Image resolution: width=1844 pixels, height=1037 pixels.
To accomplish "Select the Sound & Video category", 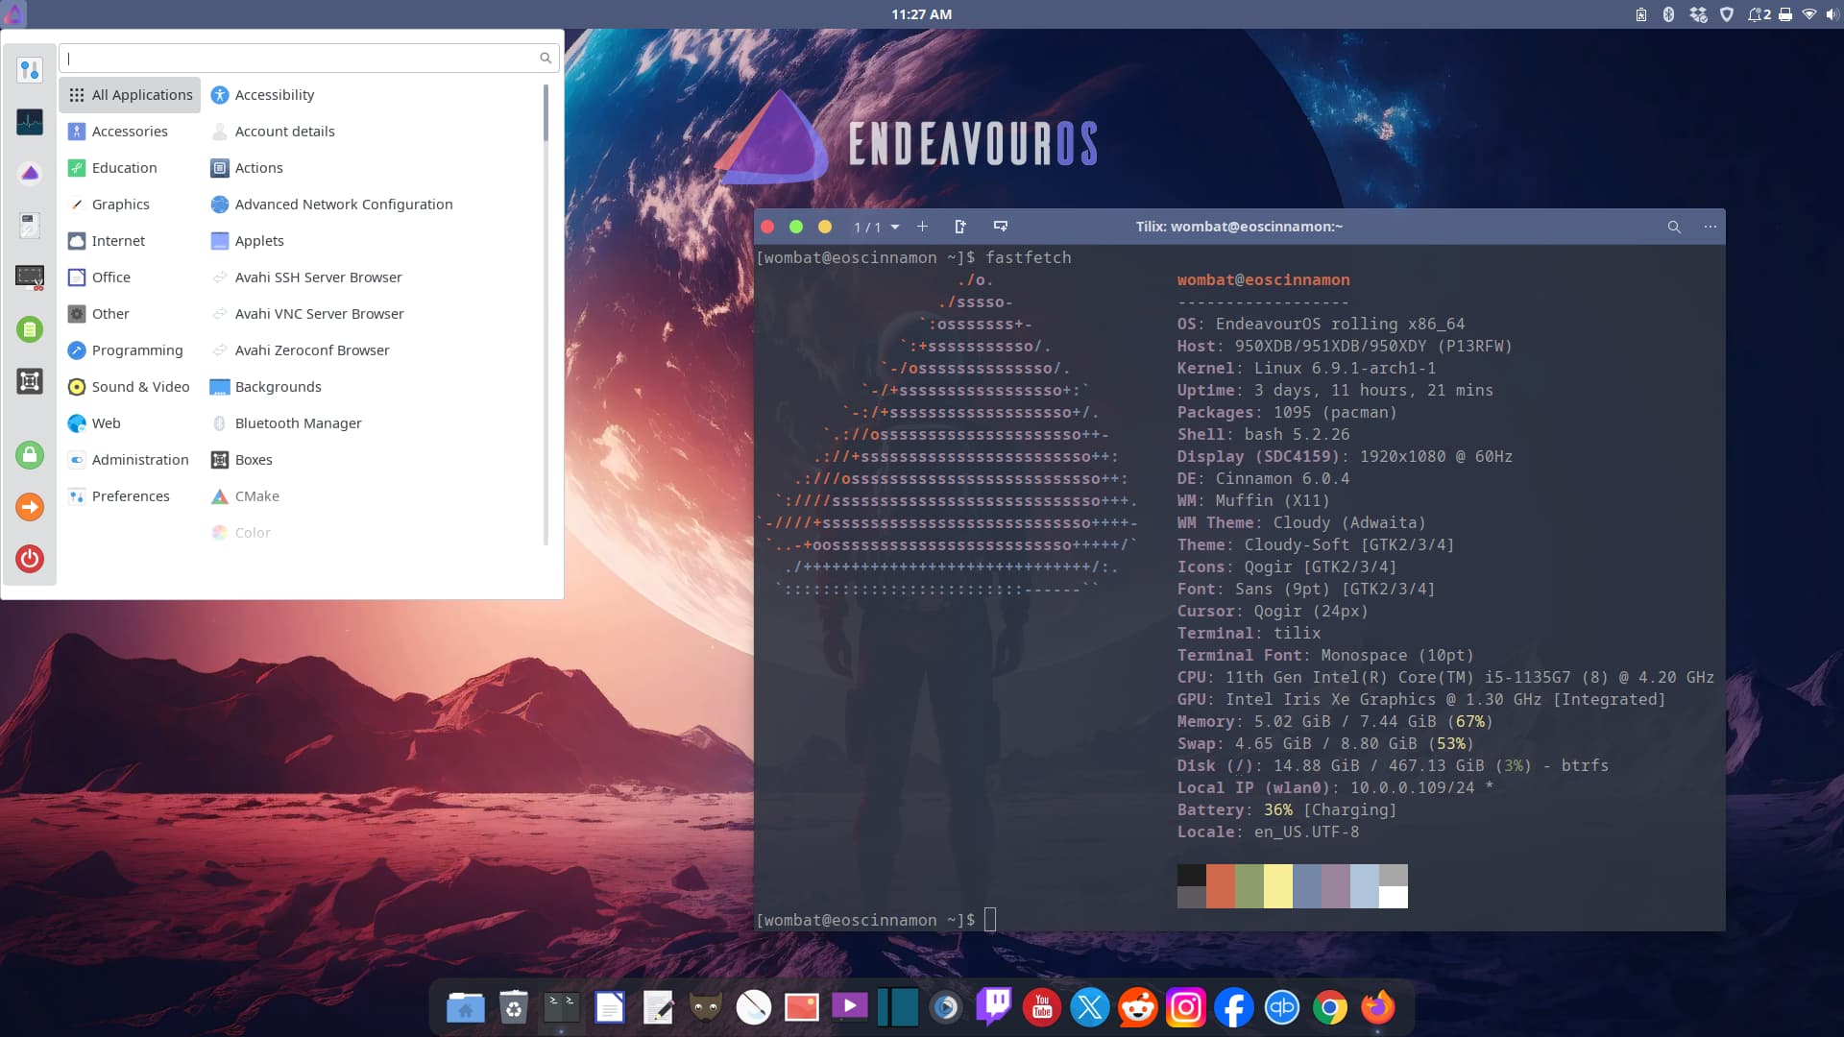I will pyautogui.click(x=140, y=387).
